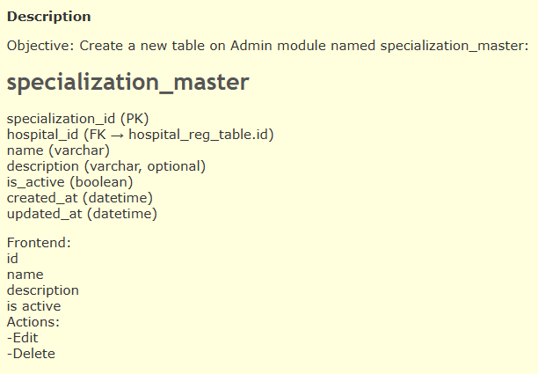Click the Frontend: label
The height and width of the screenshot is (374, 538).
[x=39, y=242]
